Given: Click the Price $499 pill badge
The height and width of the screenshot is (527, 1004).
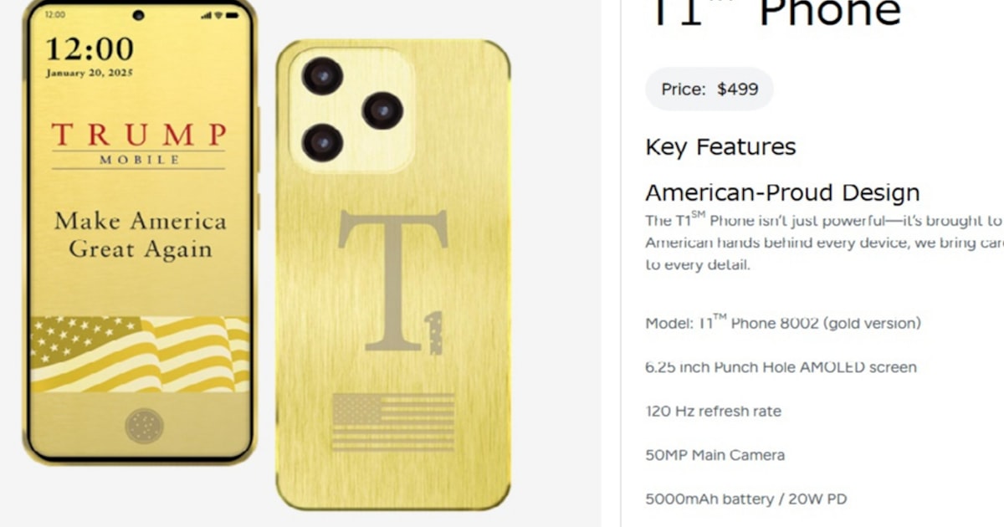Looking at the screenshot, I should pos(709,90).
